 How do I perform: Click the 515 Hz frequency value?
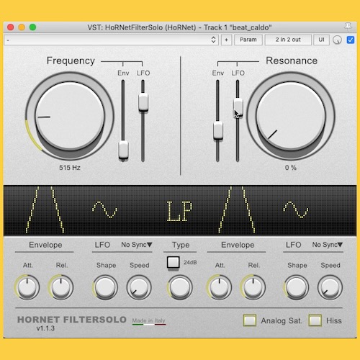tap(70, 168)
